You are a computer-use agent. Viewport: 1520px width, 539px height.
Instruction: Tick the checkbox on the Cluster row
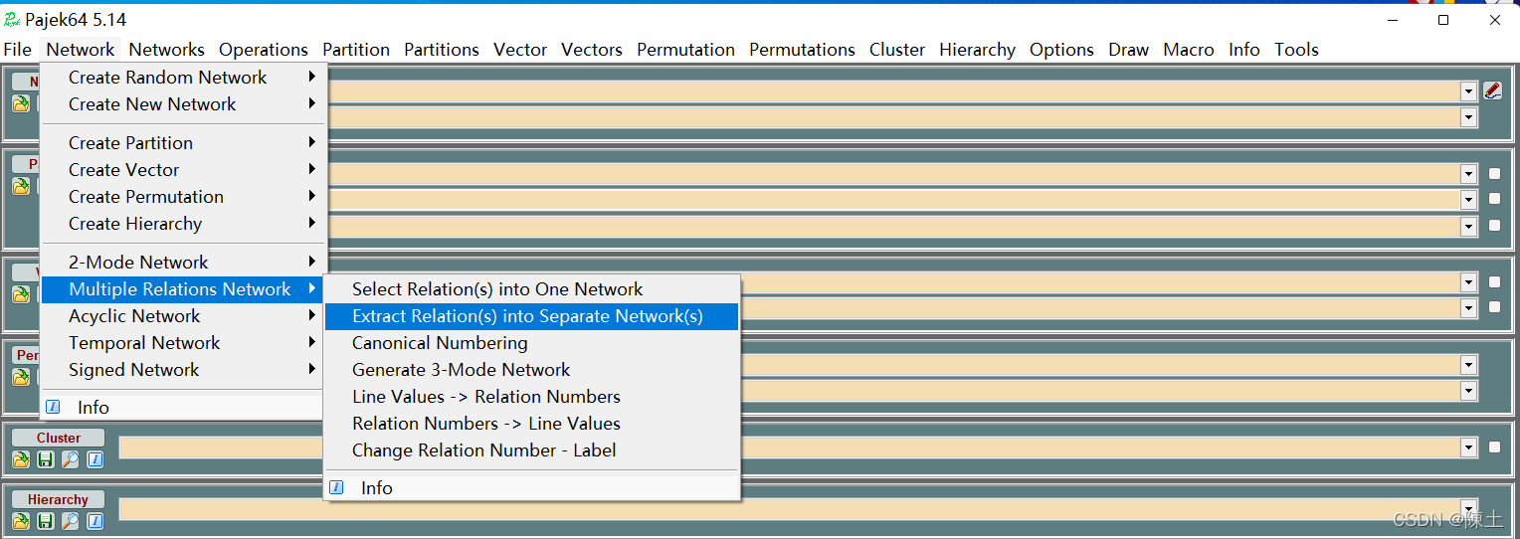(x=1494, y=448)
